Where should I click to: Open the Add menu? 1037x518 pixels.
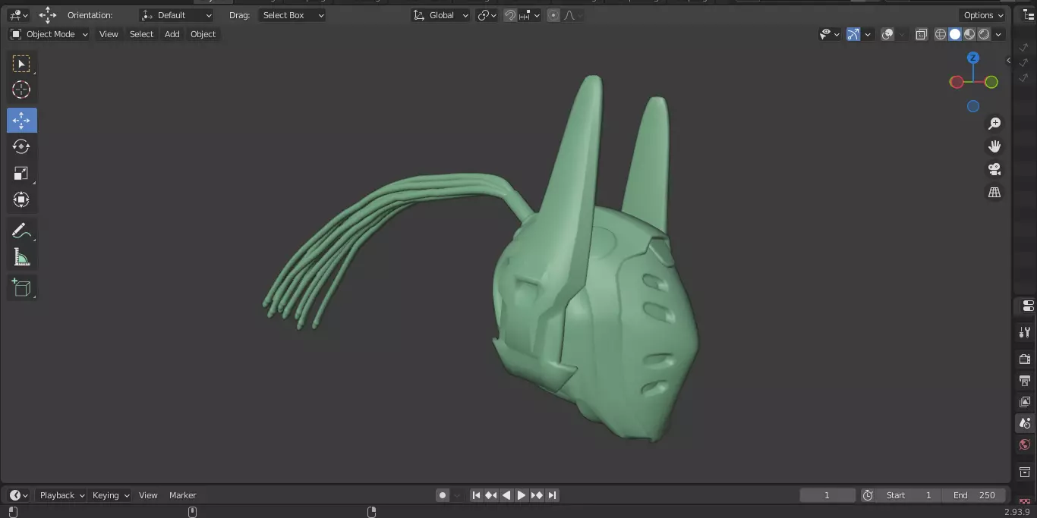click(172, 34)
